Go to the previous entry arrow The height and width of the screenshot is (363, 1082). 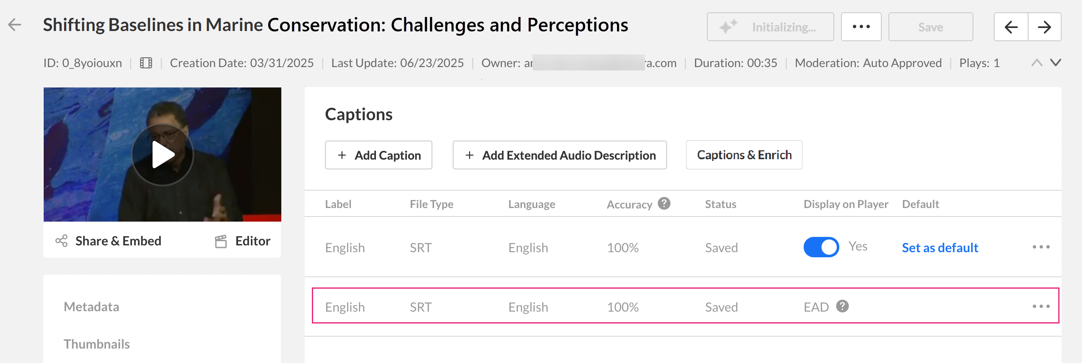1011,27
